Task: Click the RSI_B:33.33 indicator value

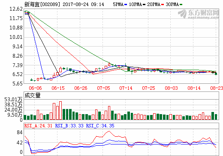Action: tap(69, 126)
